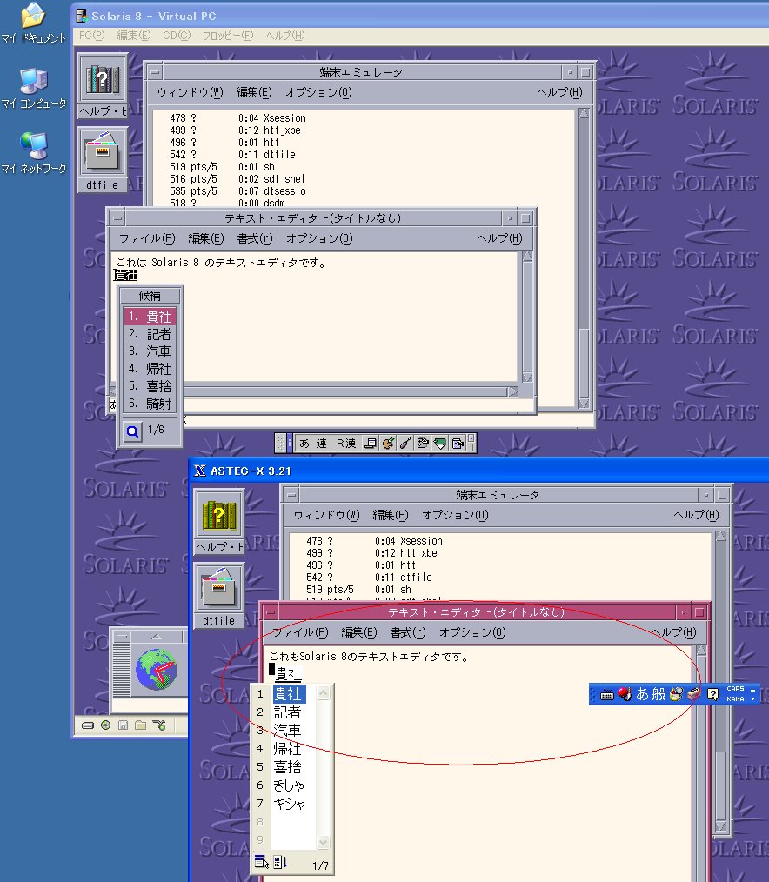The height and width of the screenshot is (882, 769).
Task: Toggle あ hiragana mode in Solaris IME toolbar
Action: click(304, 444)
